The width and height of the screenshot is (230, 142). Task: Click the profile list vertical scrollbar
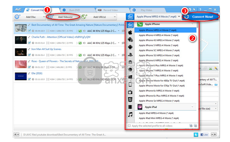197,25
